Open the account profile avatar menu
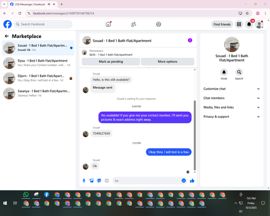This screenshot has height=216, width=270. tap(259, 24)
